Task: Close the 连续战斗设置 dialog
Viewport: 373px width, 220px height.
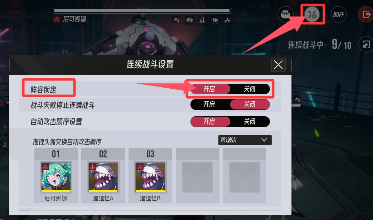Action: pyautogui.click(x=278, y=65)
